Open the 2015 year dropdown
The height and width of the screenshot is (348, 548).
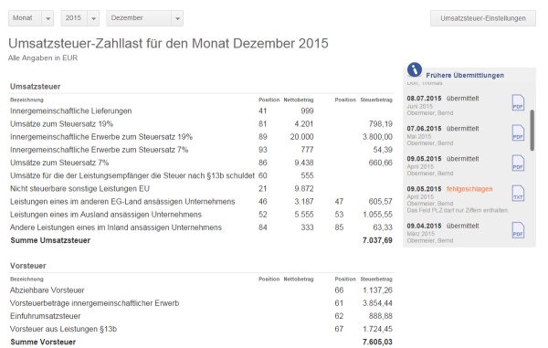click(80, 18)
